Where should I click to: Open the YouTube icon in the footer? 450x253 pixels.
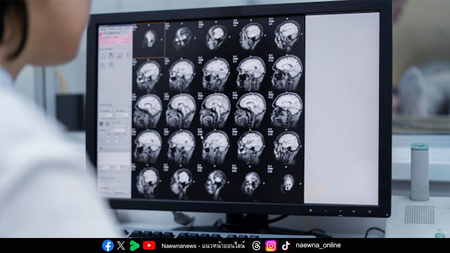[x=149, y=245]
